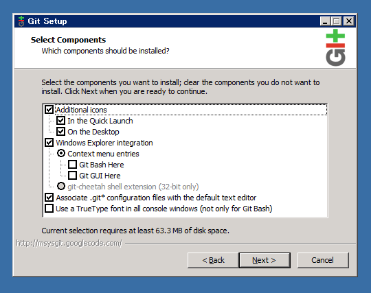This screenshot has width=371, height=293.
Task: Click the Git logo in the header
Action: pyautogui.click(x=335, y=47)
